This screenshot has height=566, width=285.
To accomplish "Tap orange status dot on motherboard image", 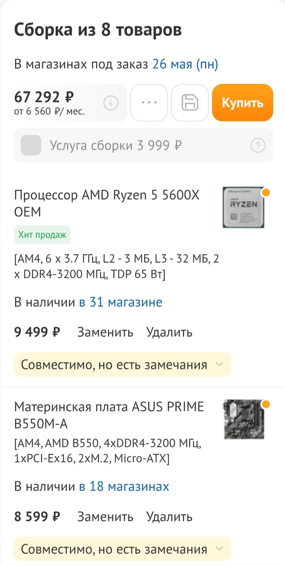I will [265, 405].
